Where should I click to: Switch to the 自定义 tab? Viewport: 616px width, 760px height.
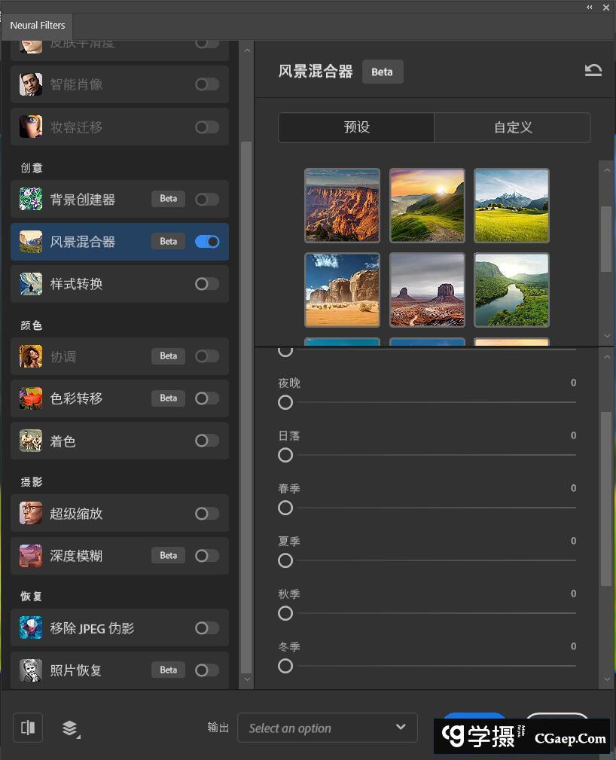512,127
